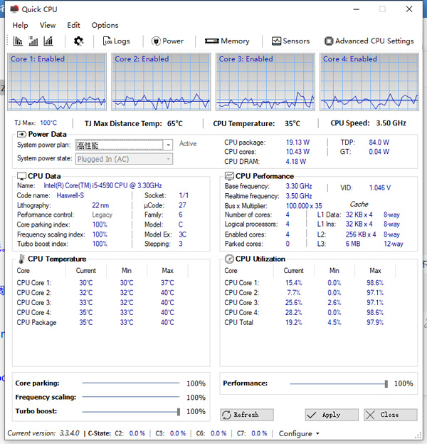Open Advanced CPU Settings

point(369,41)
